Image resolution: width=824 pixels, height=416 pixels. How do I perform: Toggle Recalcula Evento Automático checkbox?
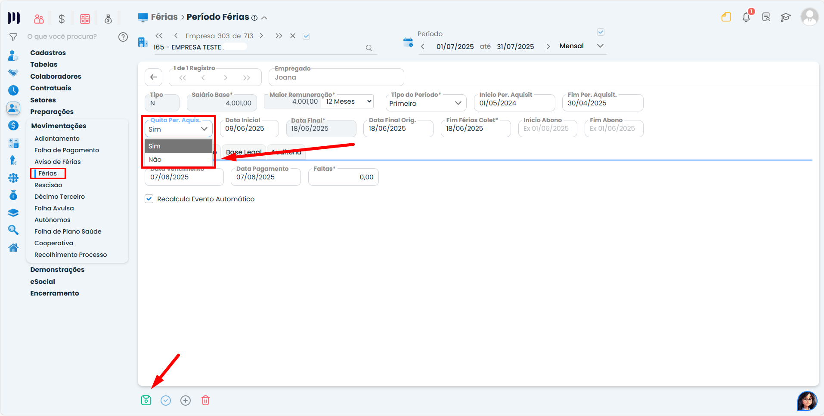[149, 199]
